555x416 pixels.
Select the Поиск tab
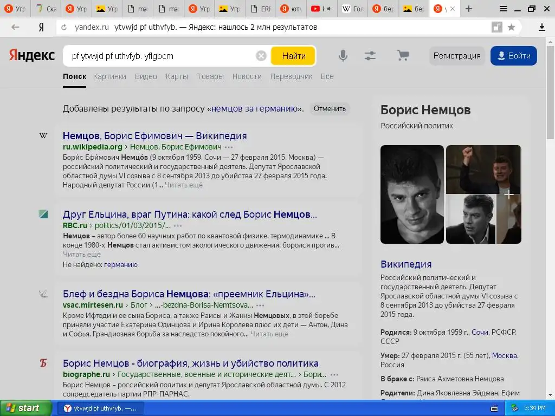[x=74, y=76]
